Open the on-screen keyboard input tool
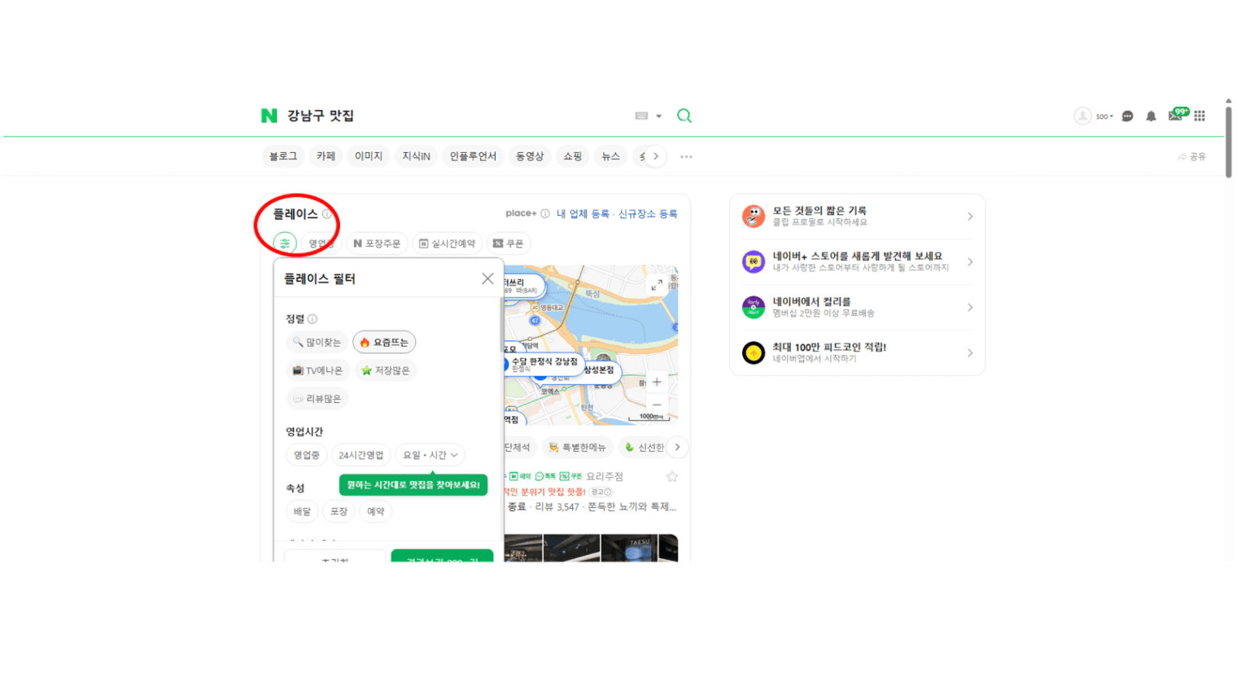 click(x=641, y=116)
